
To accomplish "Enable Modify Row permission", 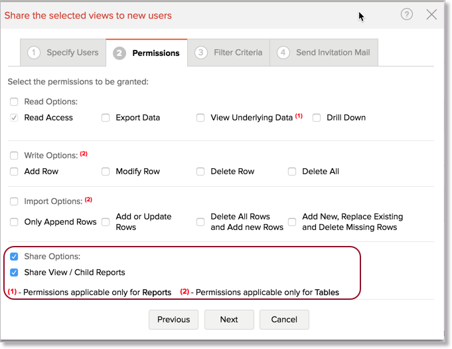I will click(106, 172).
